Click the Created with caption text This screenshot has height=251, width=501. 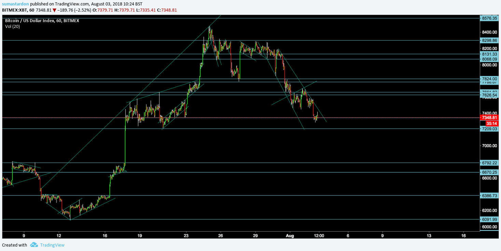pos(14,245)
